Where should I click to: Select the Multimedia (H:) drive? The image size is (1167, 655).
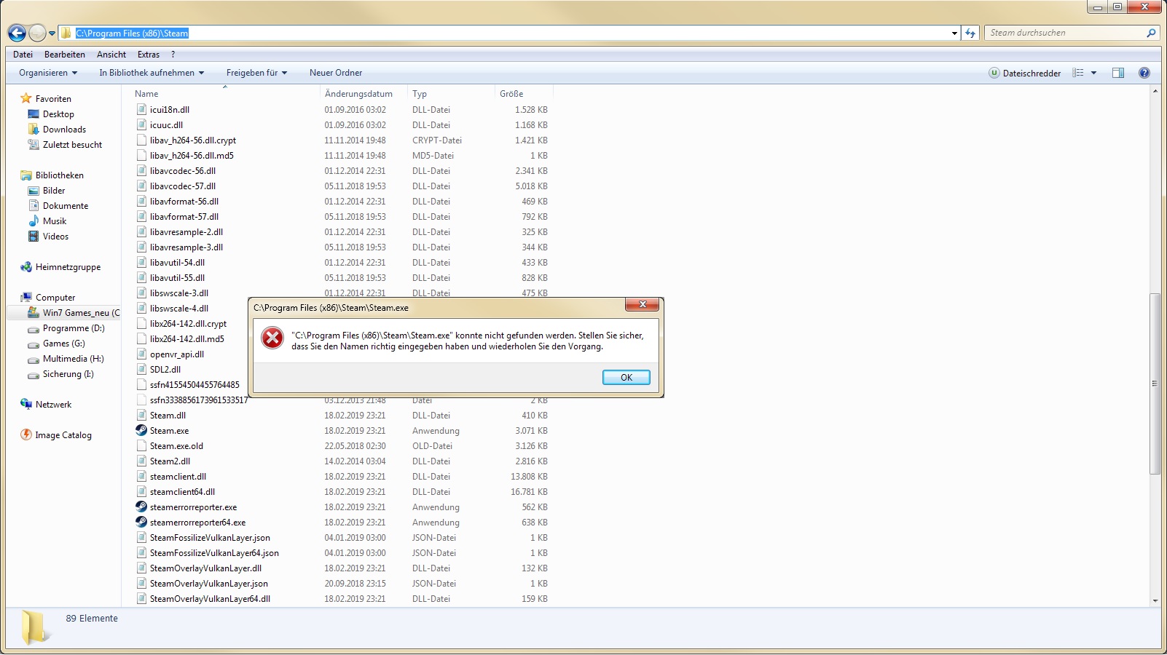pos(73,359)
